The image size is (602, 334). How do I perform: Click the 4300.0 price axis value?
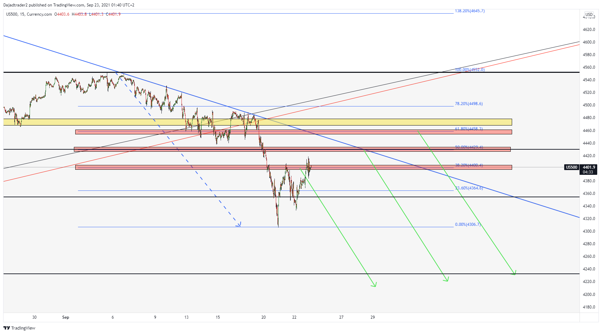point(589,231)
